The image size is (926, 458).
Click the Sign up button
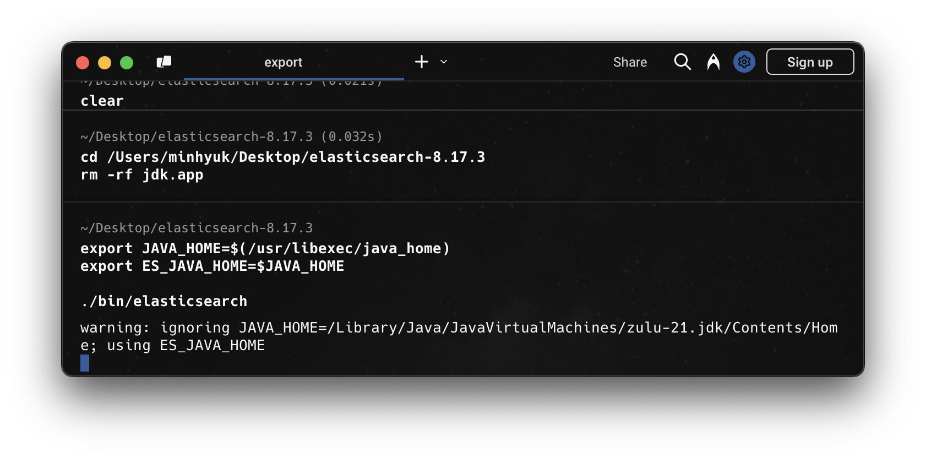[x=809, y=62]
